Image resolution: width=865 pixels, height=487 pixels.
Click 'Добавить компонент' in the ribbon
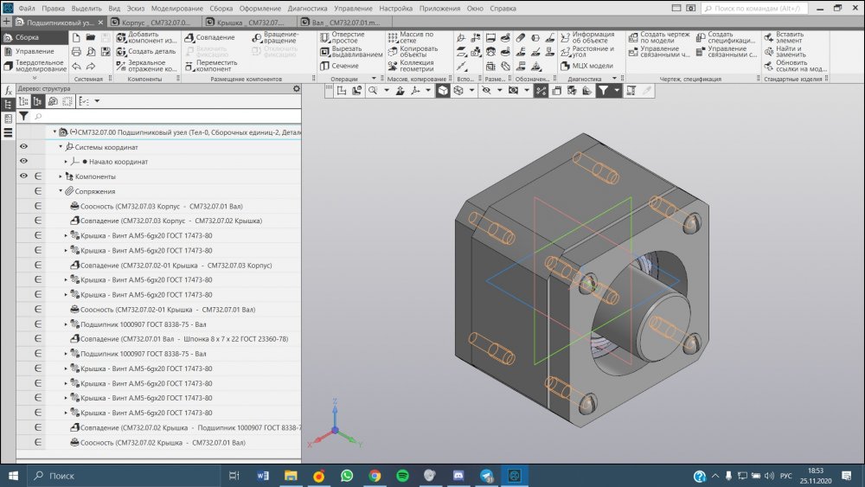tap(146, 38)
